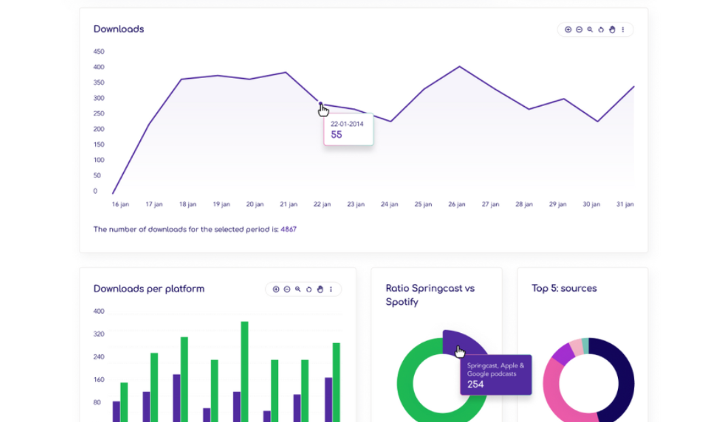
Task: Open the Downloads chart three-dot menu
Action: click(623, 29)
